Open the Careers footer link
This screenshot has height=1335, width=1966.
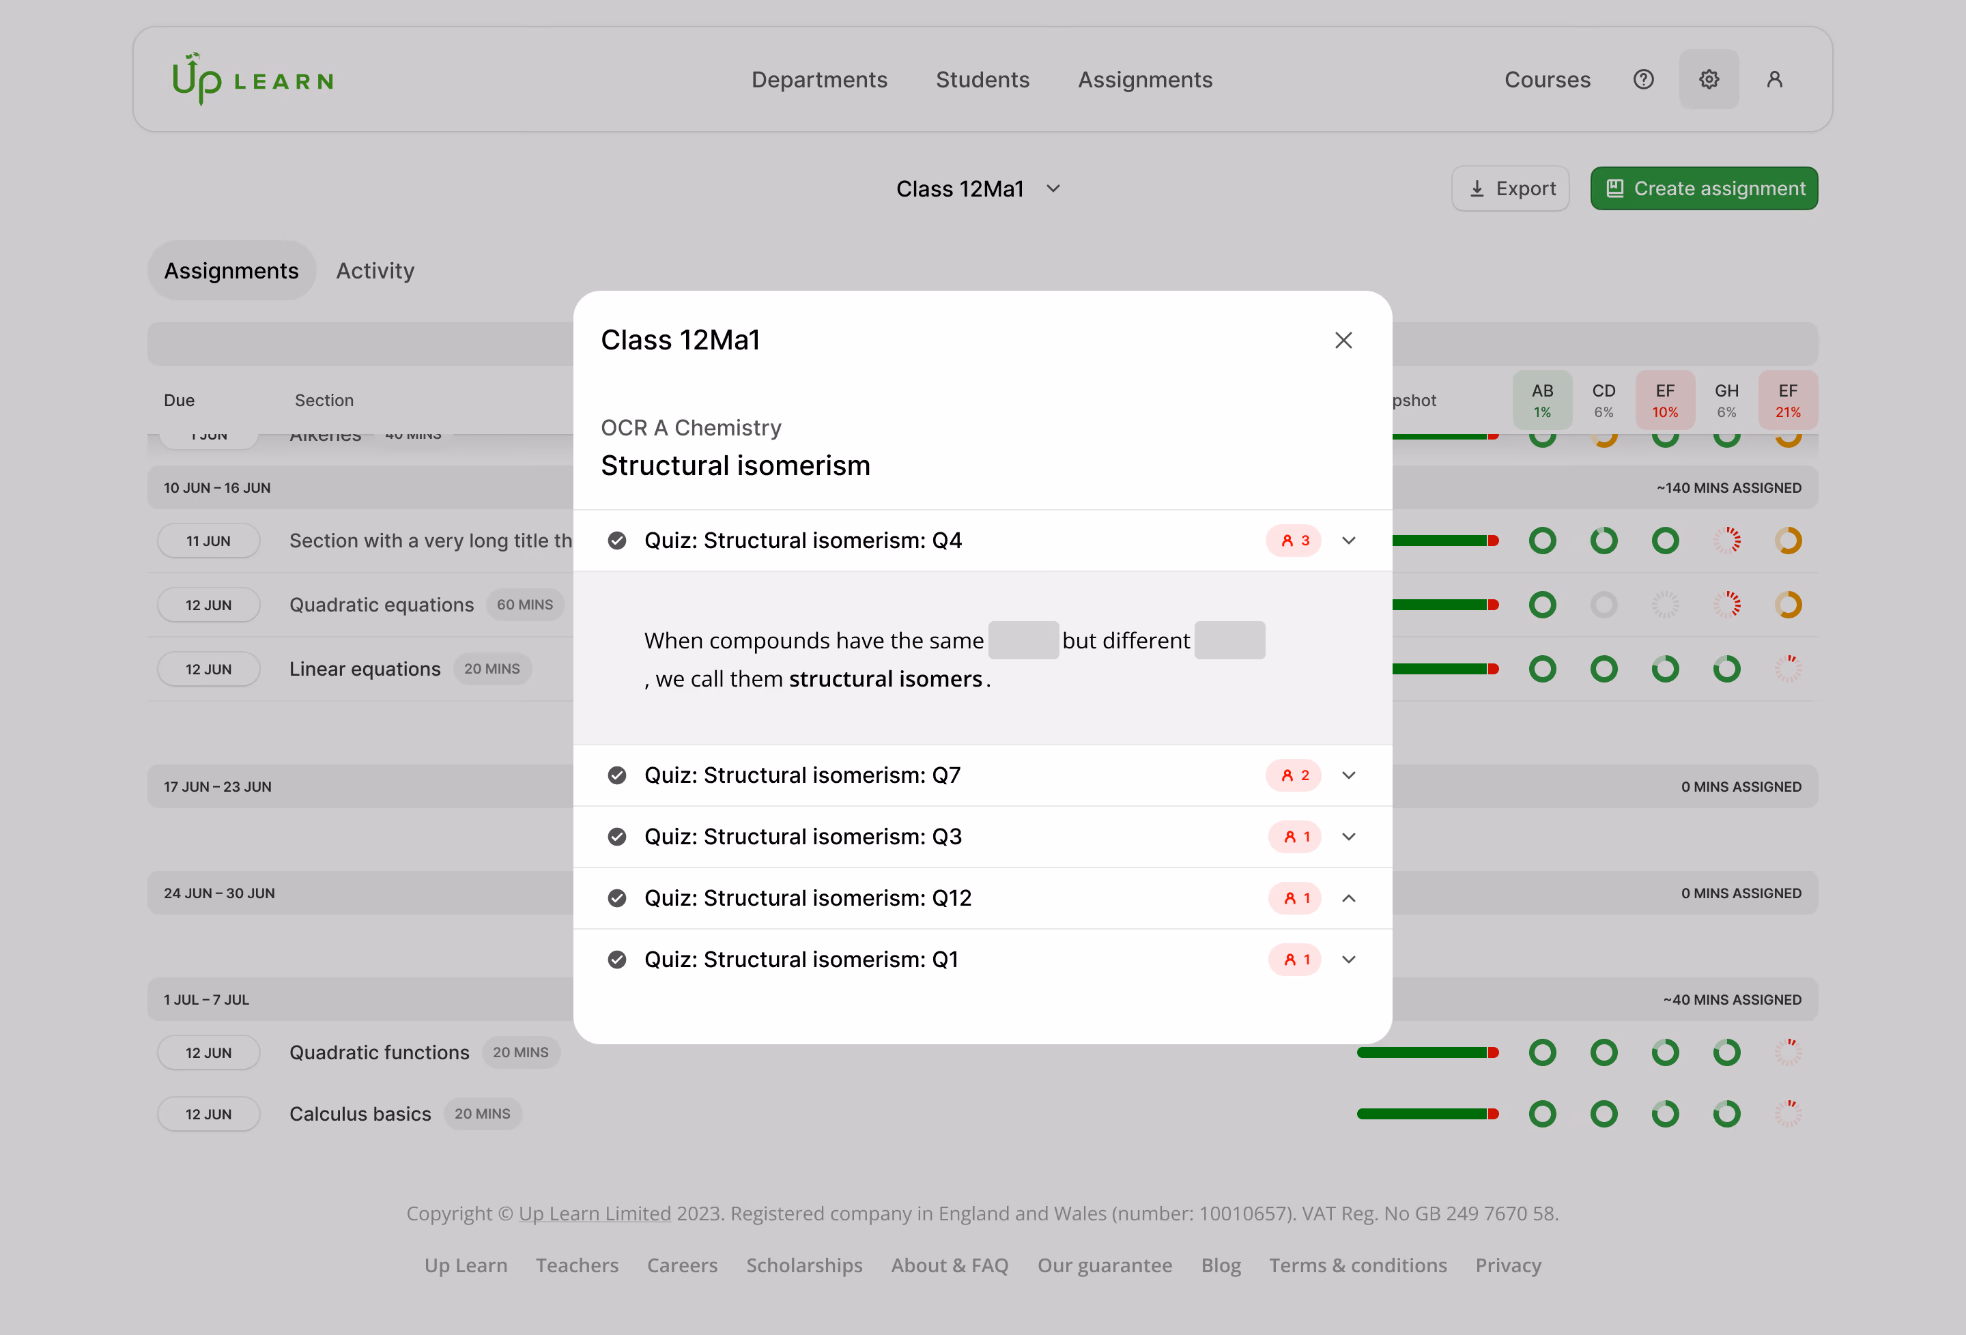[x=682, y=1265]
